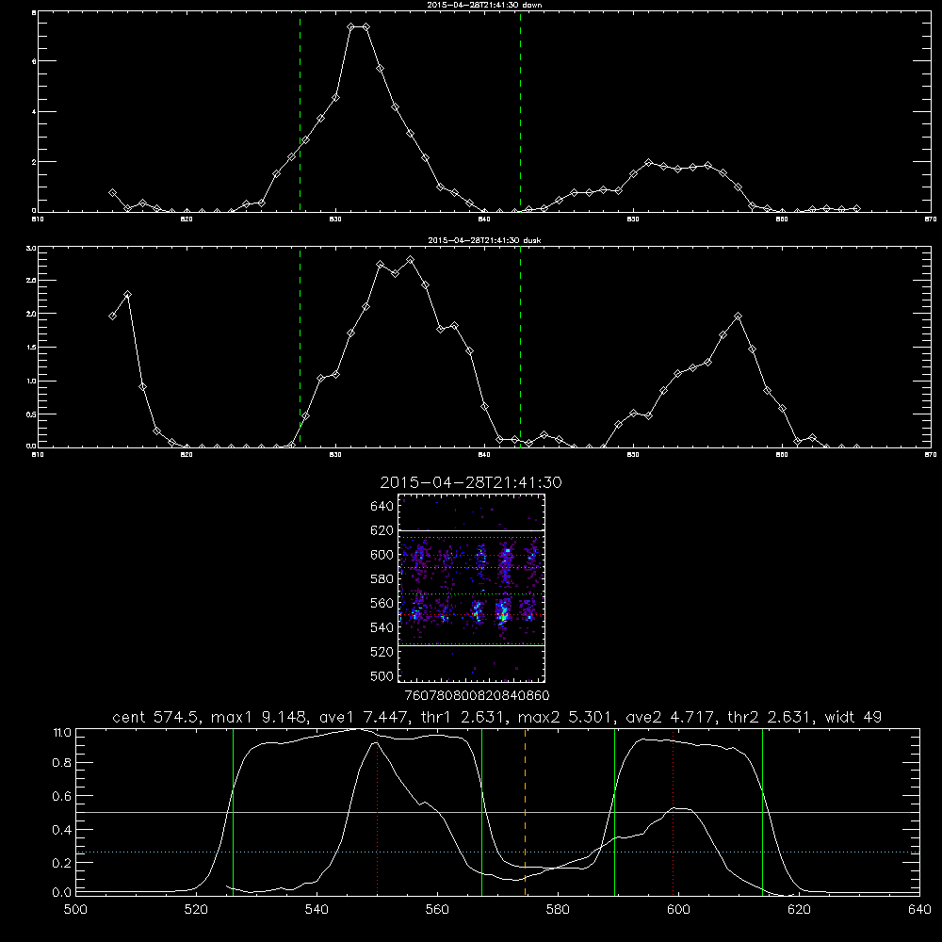Click y-axis label '0.8' in bottom plot

62,763
